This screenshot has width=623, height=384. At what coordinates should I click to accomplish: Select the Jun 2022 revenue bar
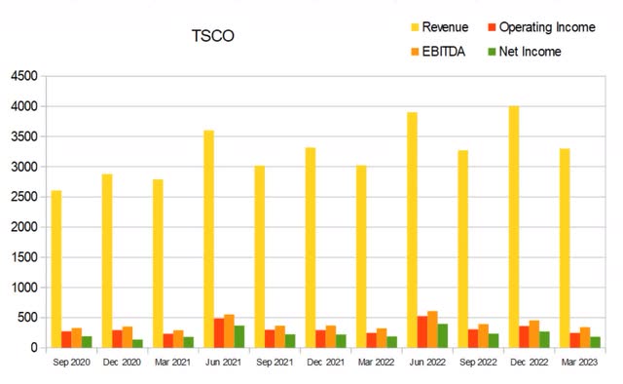[x=412, y=230]
